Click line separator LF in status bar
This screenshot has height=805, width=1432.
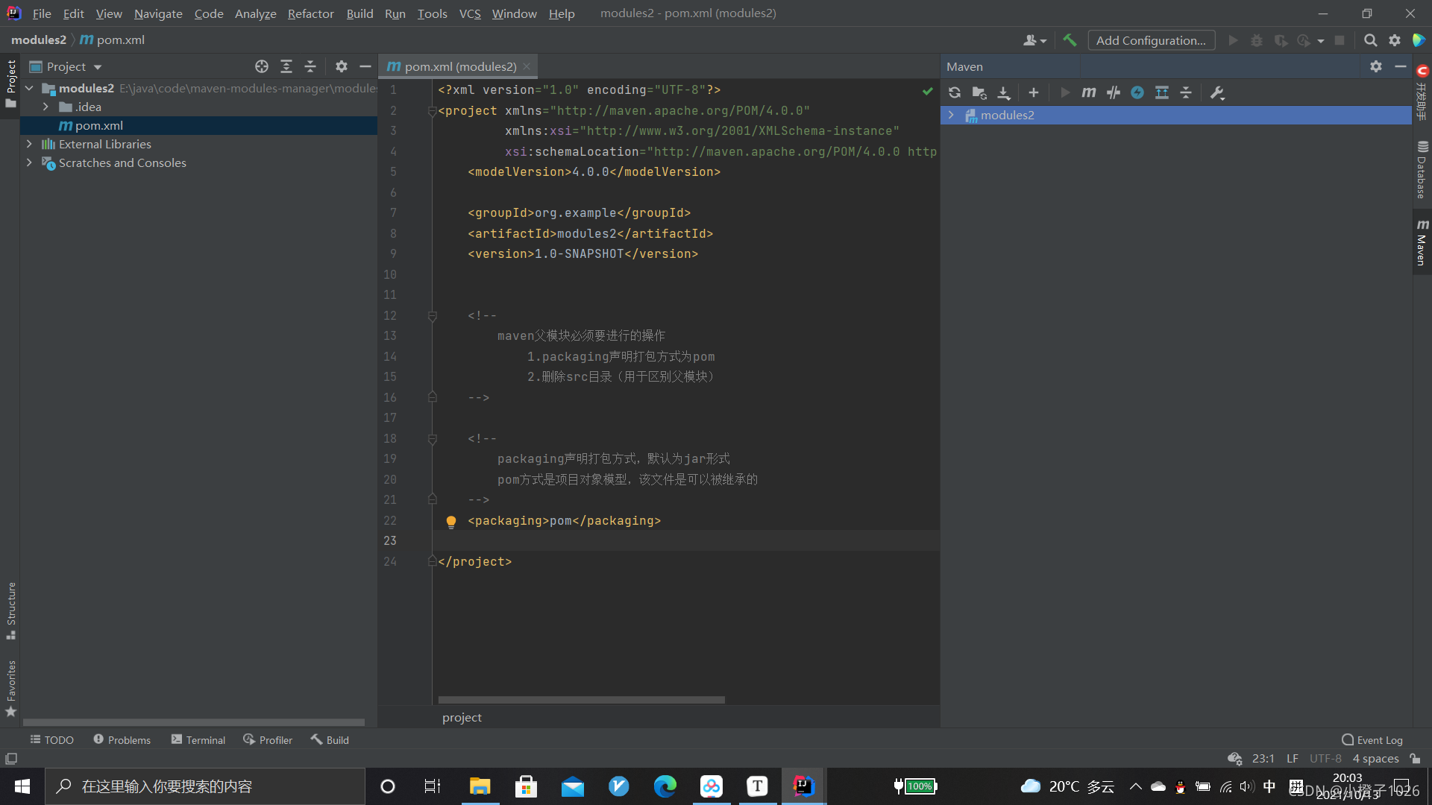pyautogui.click(x=1293, y=759)
